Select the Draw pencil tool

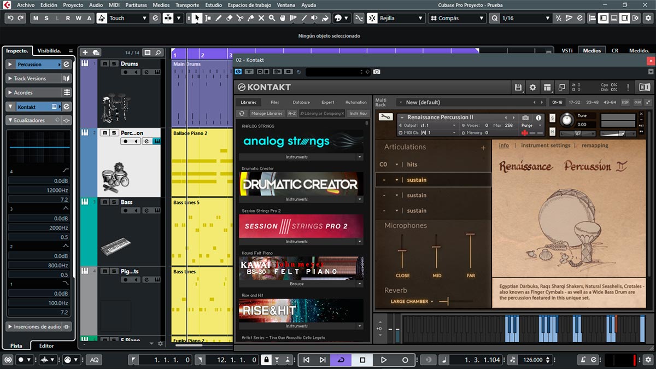pos(218,18)
